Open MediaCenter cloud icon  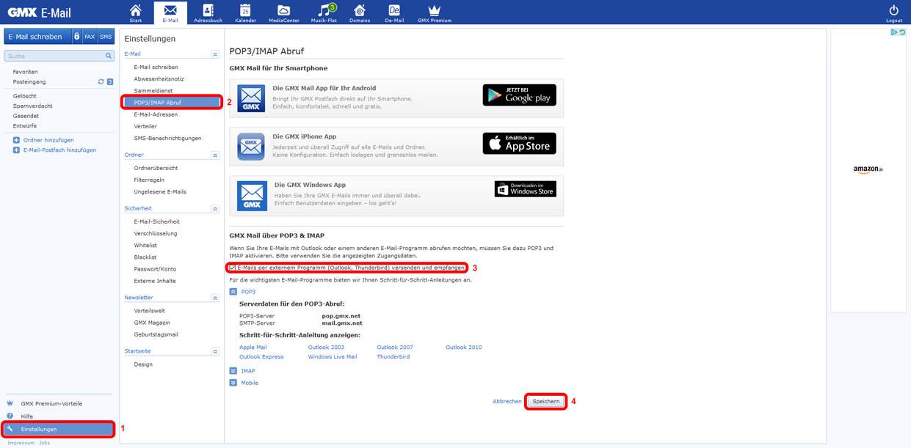click(x=283, y=10)
